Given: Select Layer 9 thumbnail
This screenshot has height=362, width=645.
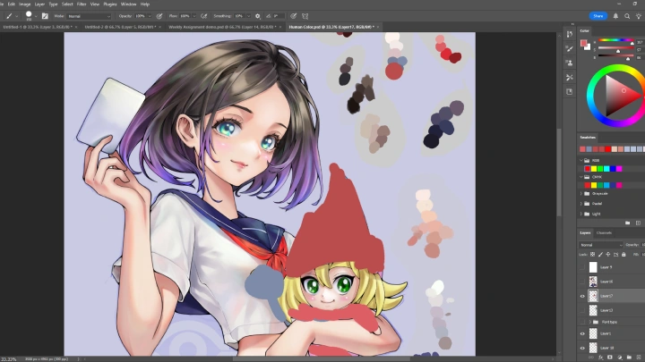Looking at the screenshot, I should coord(593,267).
